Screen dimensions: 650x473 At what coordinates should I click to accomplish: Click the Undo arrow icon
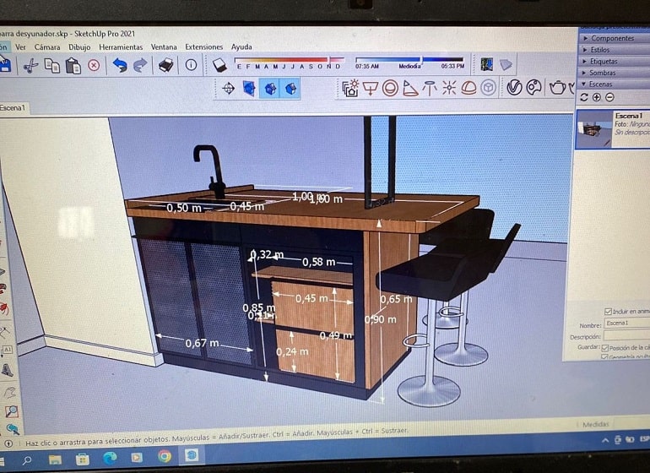pos(120,65)
